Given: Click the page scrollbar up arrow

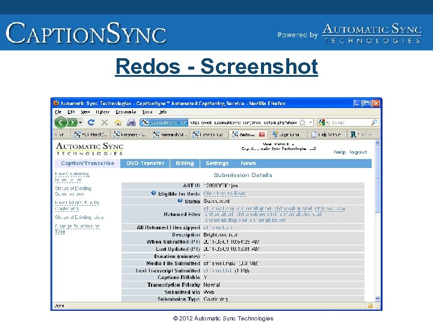Looking at the screenshot, I should click(x=377, y=143).
